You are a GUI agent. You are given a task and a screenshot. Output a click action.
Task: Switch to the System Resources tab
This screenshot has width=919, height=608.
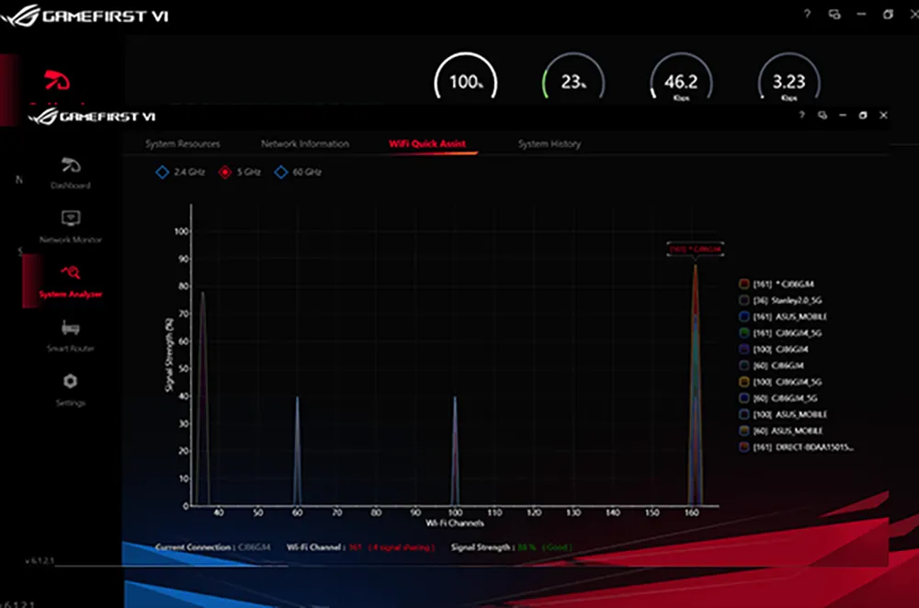(182, 144)
